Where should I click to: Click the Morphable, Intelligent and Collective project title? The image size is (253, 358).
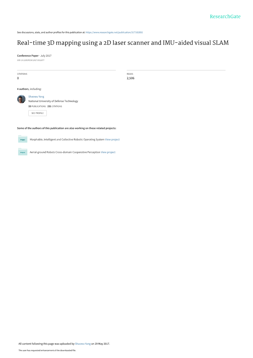coord(67,139)
